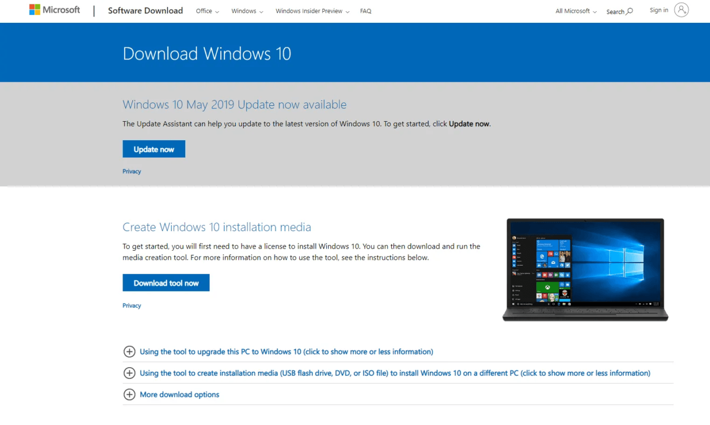Click the Microsoft logo
This screenshot has width=710, height=425.
click(54, 9)
